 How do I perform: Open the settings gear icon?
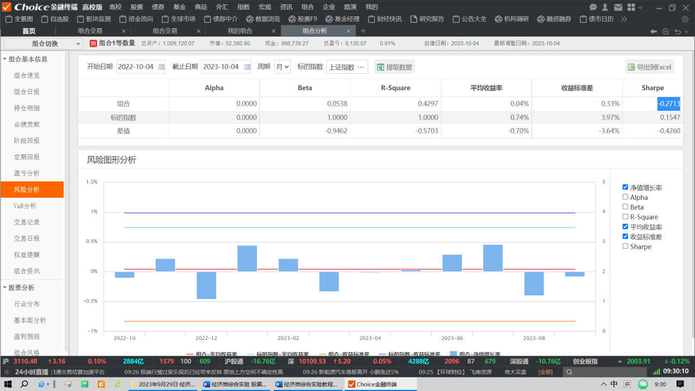click(685, 19)
